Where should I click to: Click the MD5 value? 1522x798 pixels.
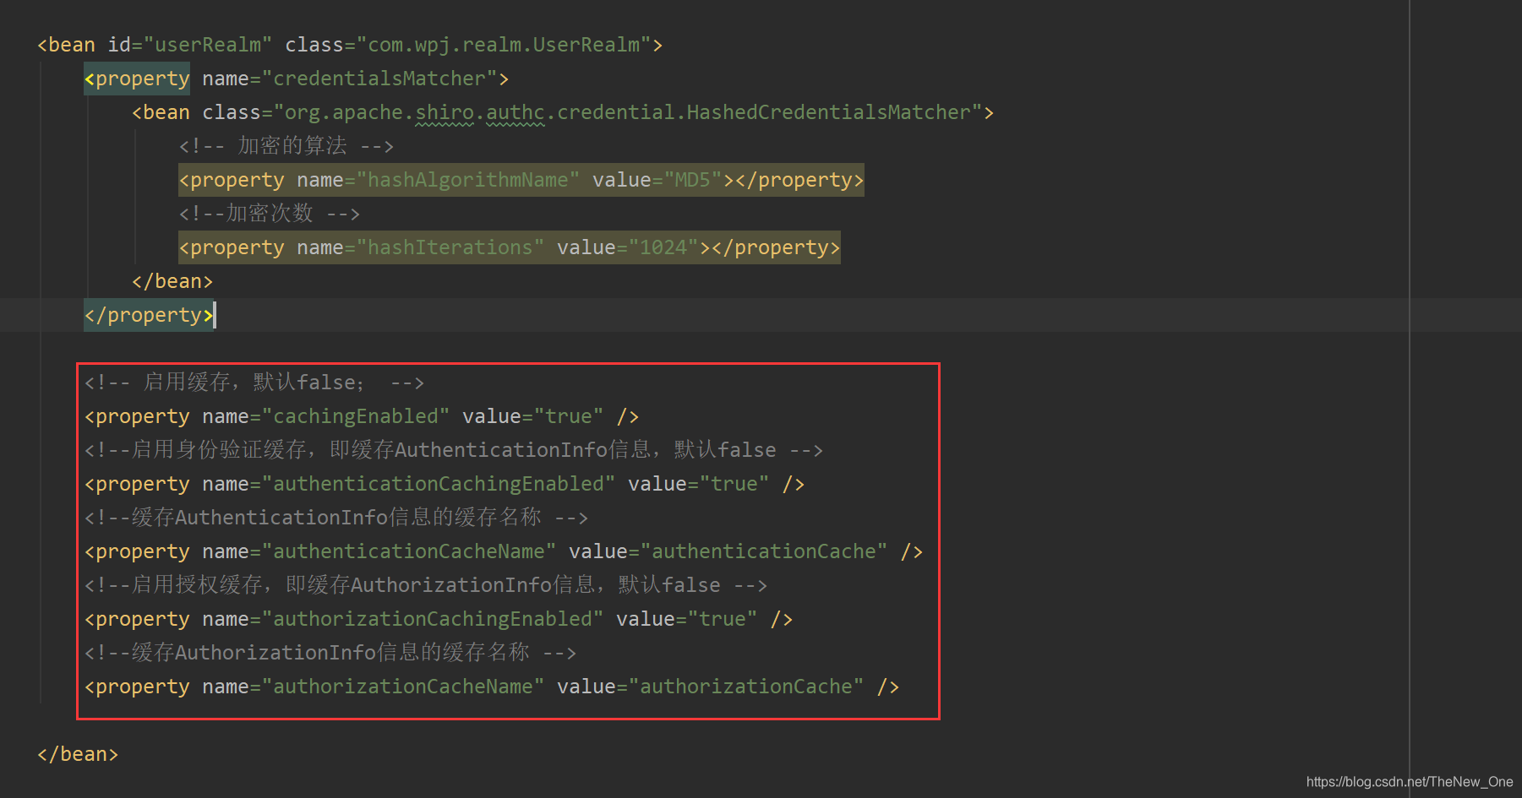click(x=693, y=180)
